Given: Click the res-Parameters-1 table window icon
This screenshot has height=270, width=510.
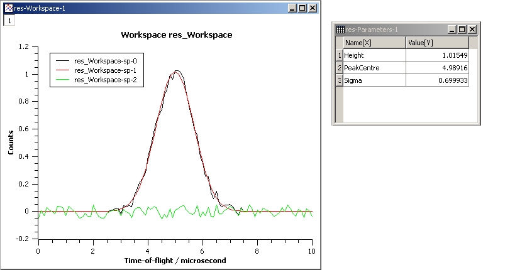Looking at the screenshot, I should (x=340, y=30).
